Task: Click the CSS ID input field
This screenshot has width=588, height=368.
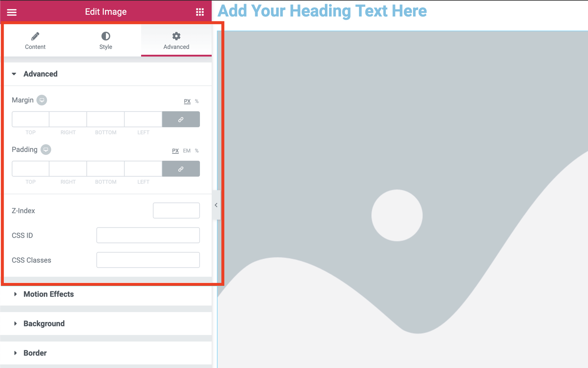Action: pos(148,235)
